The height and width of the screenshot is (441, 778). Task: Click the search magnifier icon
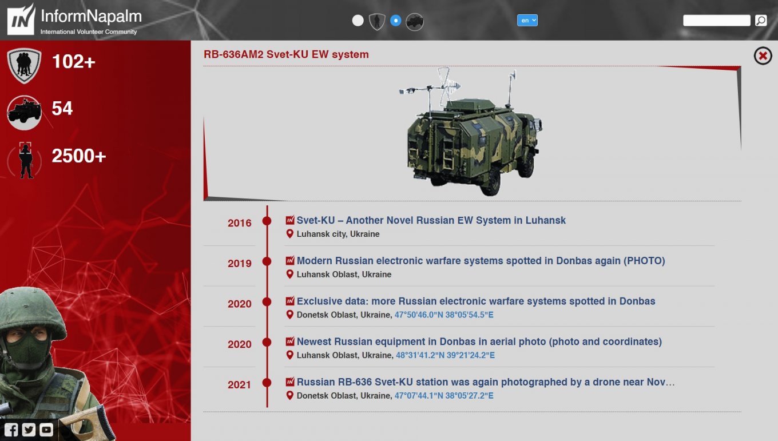(760, 21)
